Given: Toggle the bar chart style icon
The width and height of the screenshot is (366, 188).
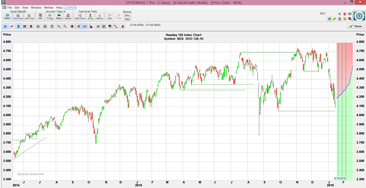Looking at the screenshot, I should pyautogui.click(x=5, y=26).
